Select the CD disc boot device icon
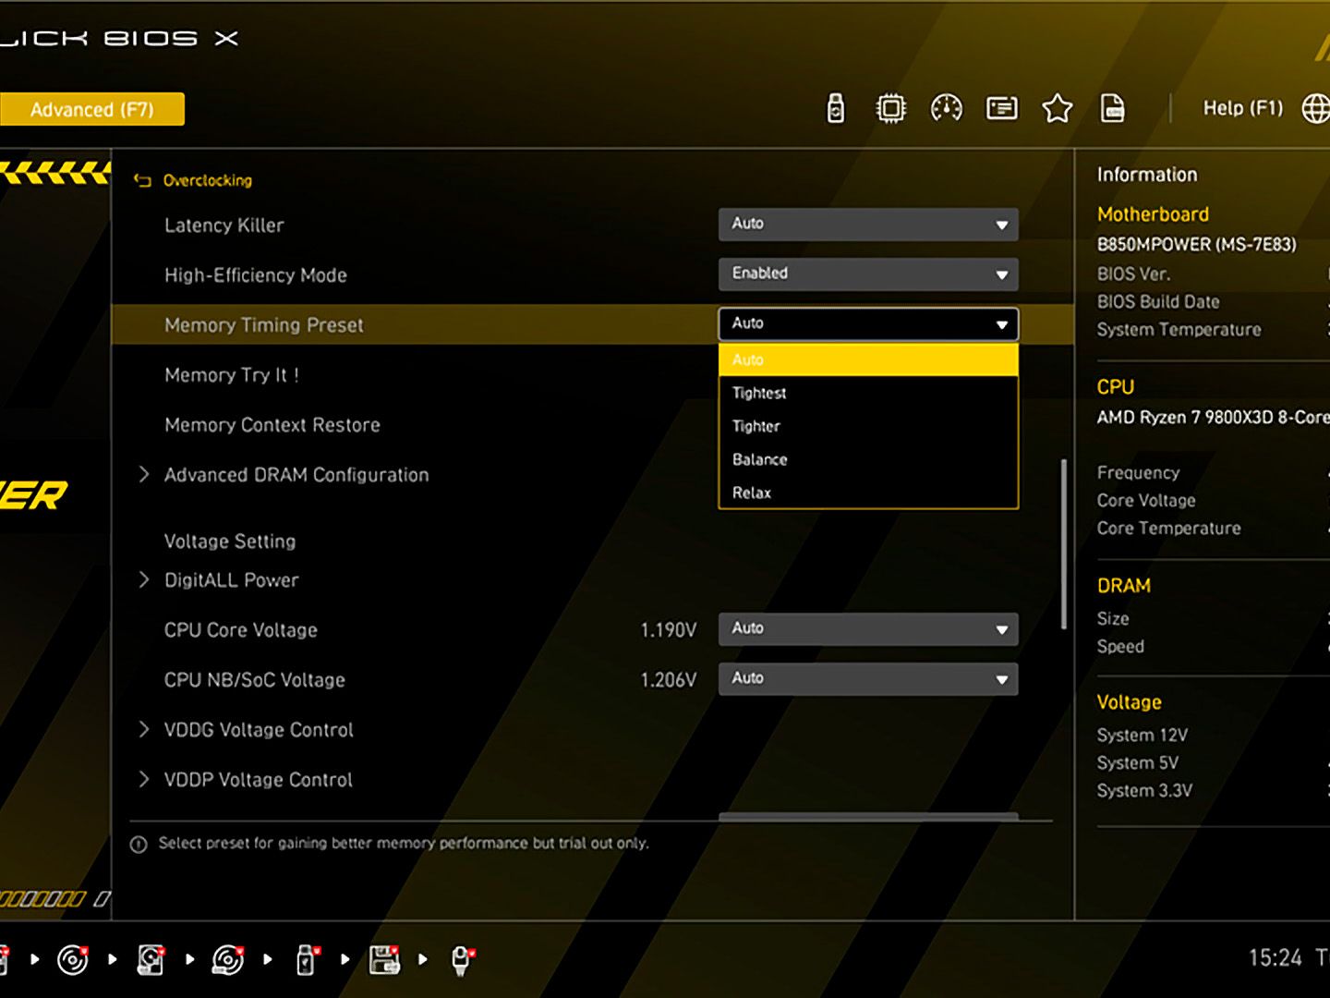 click(x=73, y=960)
